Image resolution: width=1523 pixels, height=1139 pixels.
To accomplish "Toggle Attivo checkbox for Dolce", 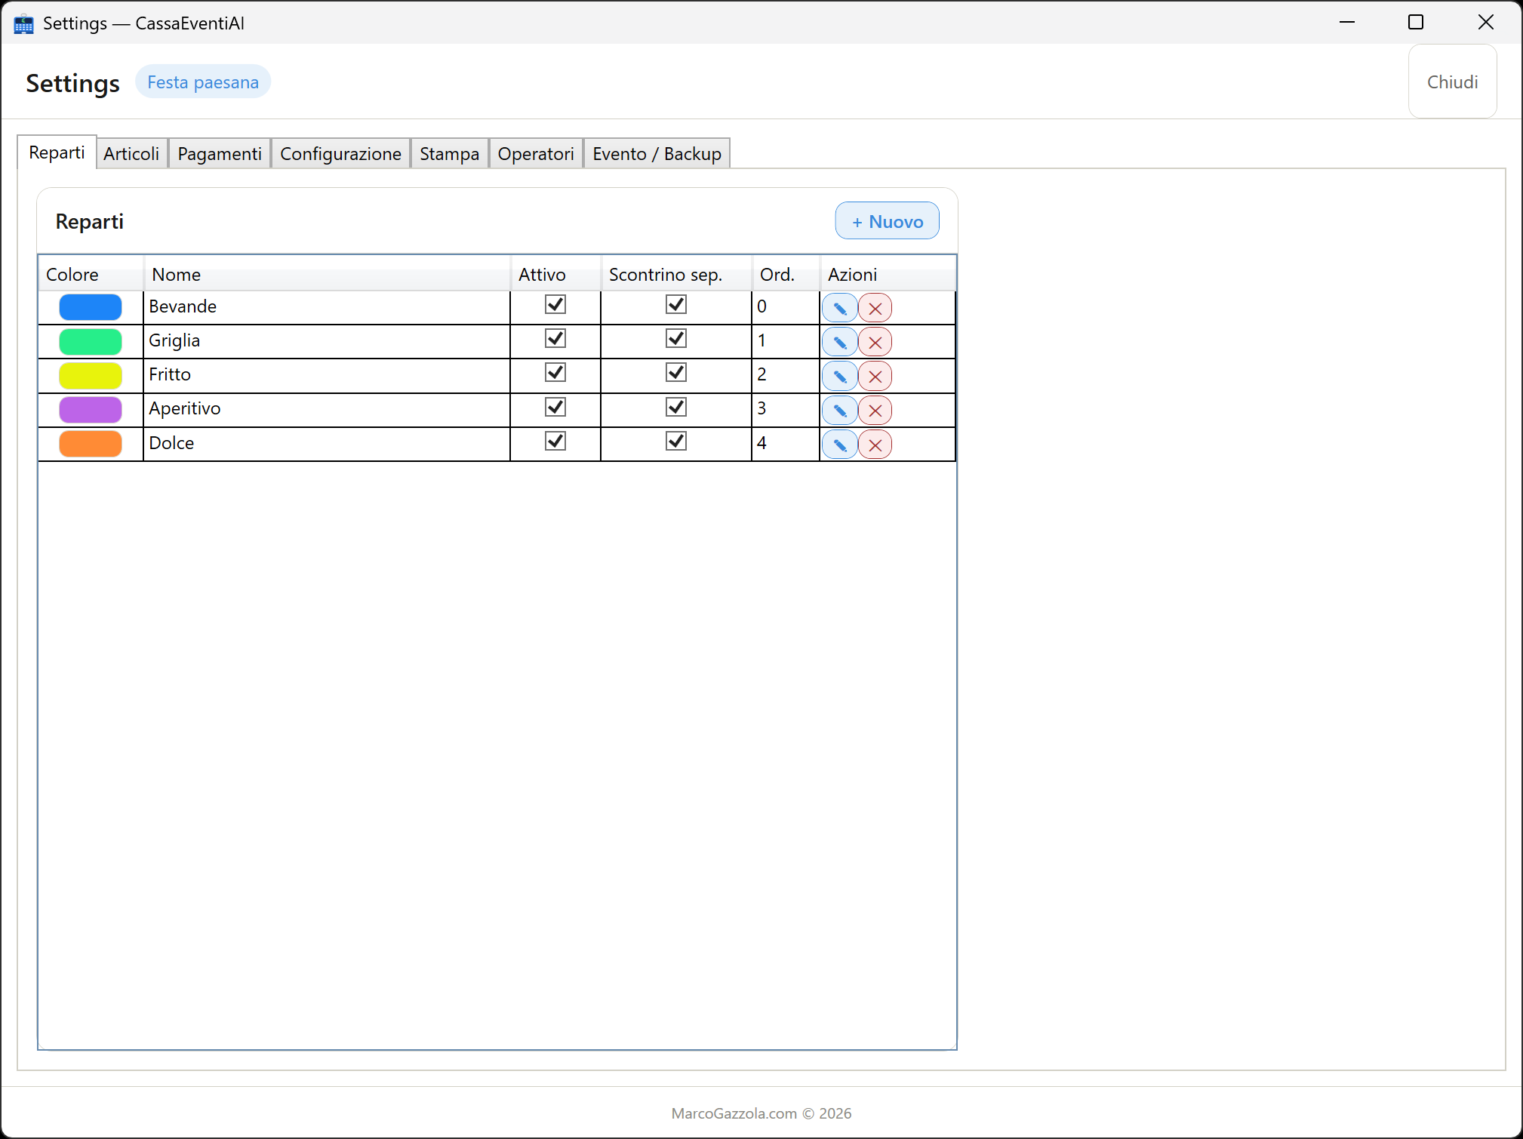I will click(x=555, y=441).
